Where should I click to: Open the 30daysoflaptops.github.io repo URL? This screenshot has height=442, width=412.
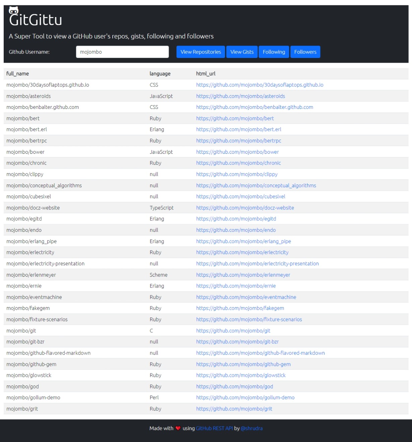(260, 85)
